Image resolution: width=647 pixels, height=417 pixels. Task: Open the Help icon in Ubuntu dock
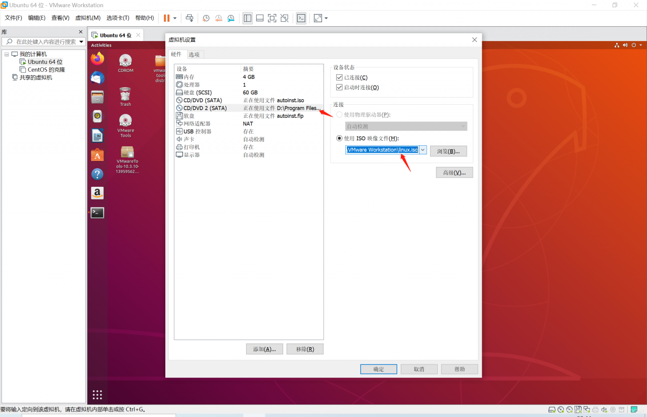coord(98,174)
